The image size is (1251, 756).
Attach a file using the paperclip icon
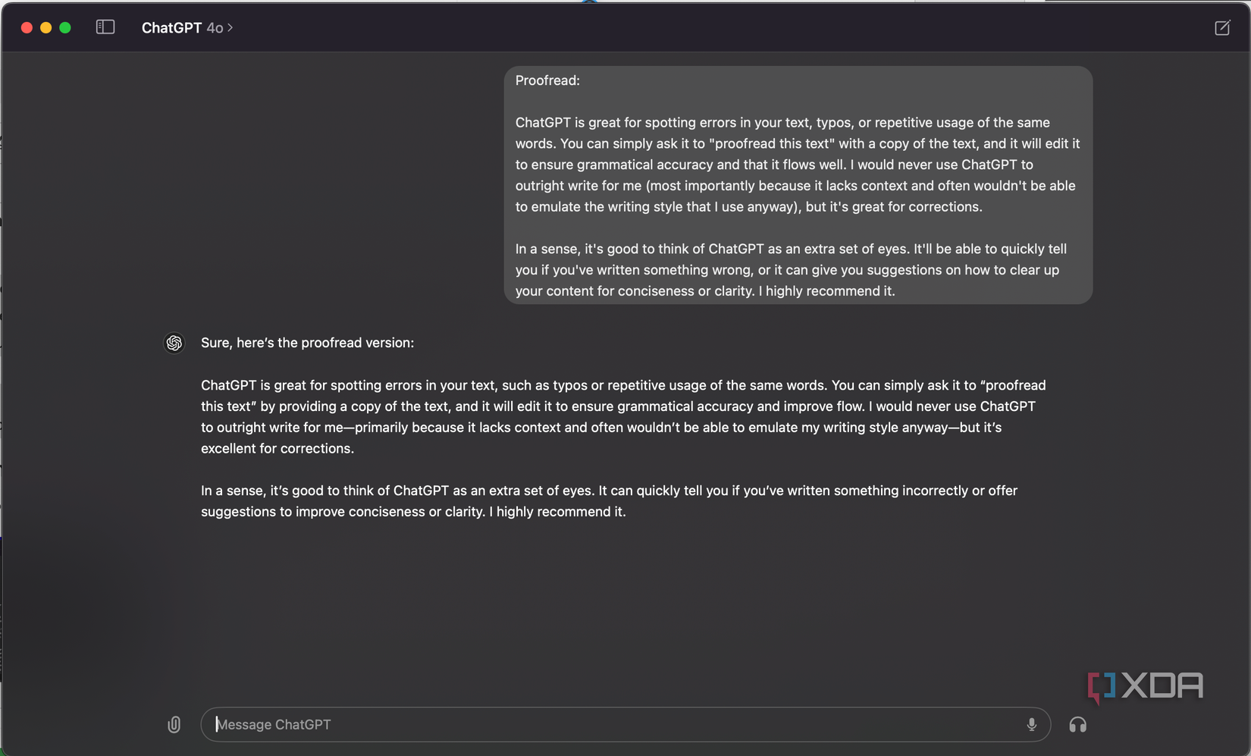174,725
